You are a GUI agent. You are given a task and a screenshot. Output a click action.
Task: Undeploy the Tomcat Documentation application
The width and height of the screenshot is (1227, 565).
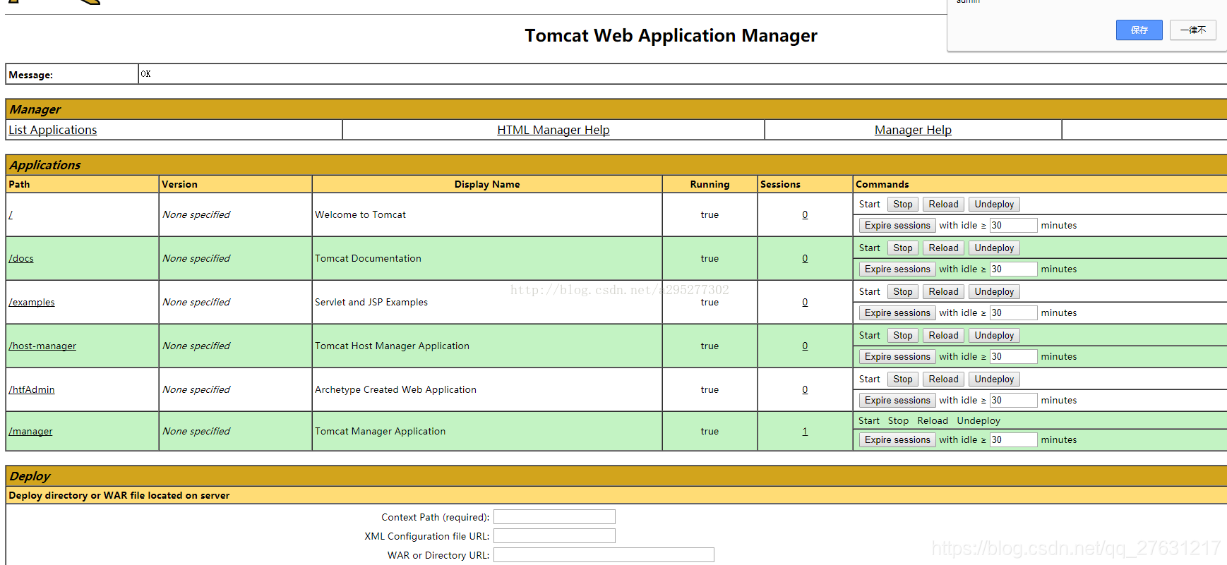click(994, 248)
